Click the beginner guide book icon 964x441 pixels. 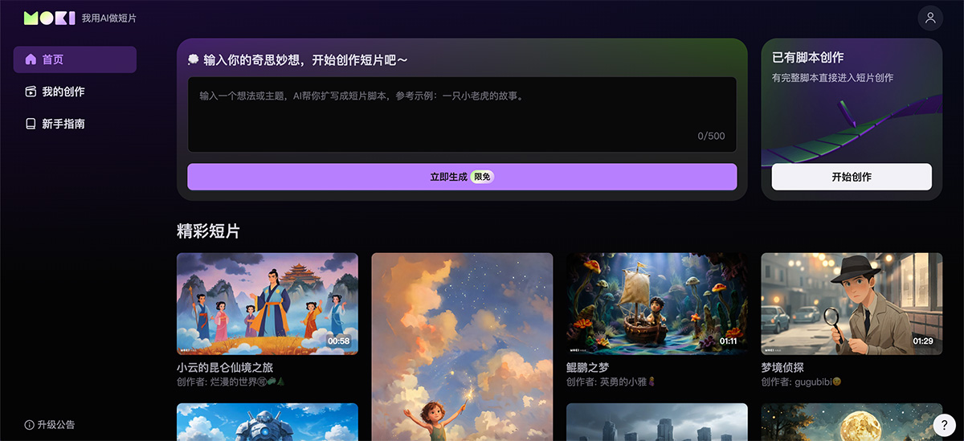point(31,124)
